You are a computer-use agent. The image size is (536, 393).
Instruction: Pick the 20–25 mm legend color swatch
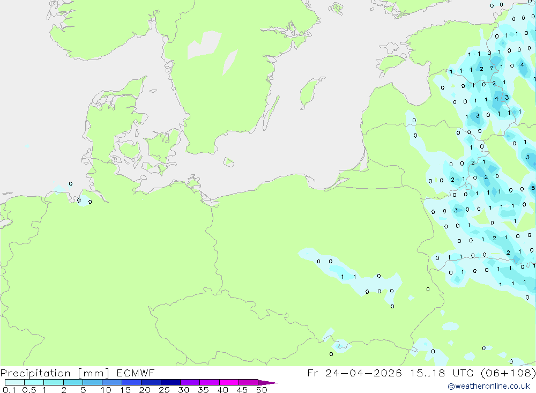coord(151,382)
